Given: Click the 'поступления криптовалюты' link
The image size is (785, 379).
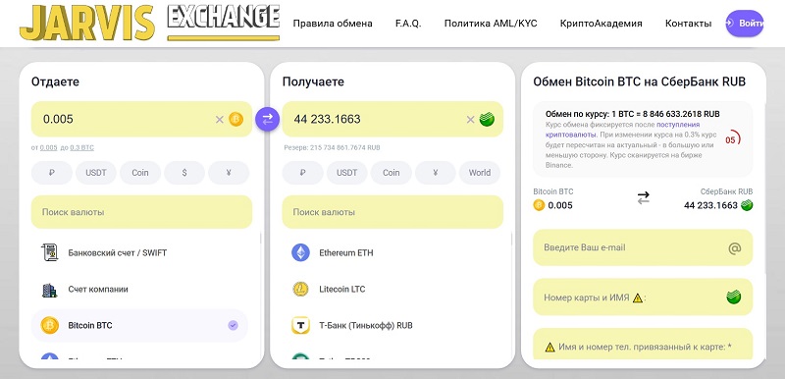Looking at the screenshot, I should tap(622, 130).
